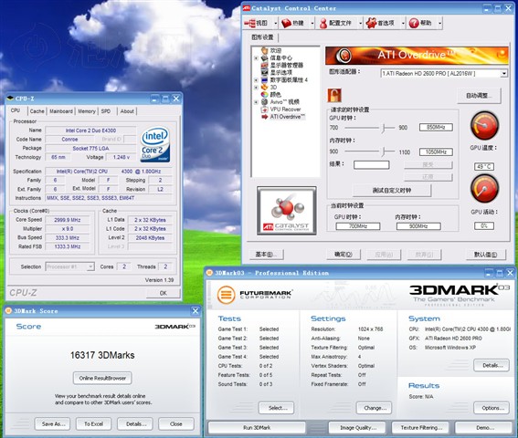
Task: Expand the 数字面板属性 4 tree node
Action: click(x=256, y=80)
